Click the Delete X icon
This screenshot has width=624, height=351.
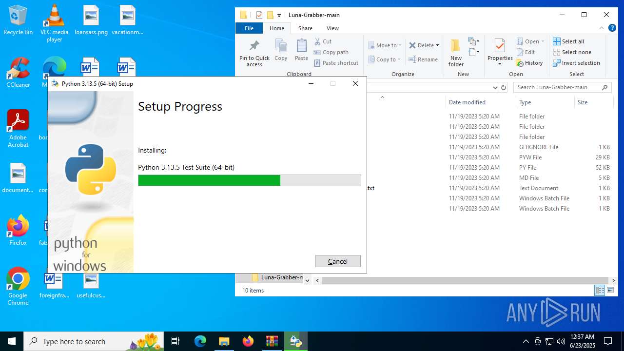(x=412, y=45)
